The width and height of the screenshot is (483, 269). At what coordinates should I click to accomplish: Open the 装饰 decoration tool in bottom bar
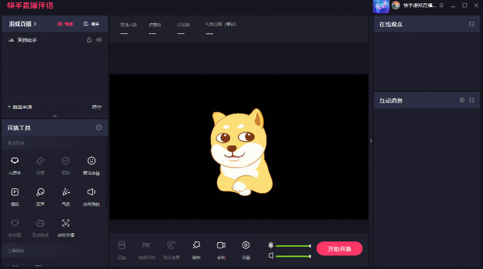(x=197, y=248)
